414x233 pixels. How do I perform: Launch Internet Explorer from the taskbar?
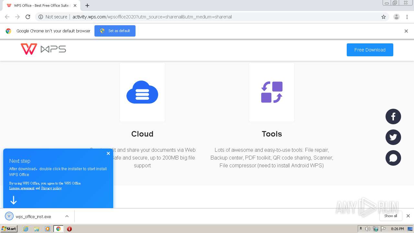pyautogui.click(x=26, y=229)
